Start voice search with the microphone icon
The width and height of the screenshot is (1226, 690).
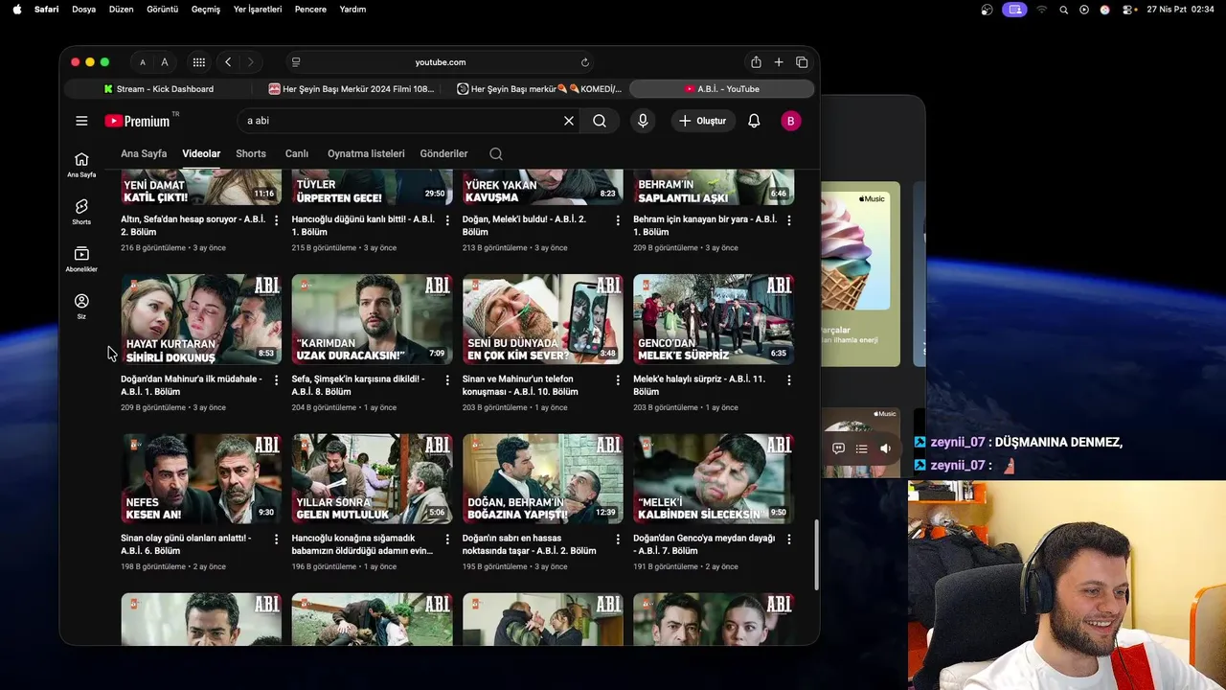pos(643,121)
